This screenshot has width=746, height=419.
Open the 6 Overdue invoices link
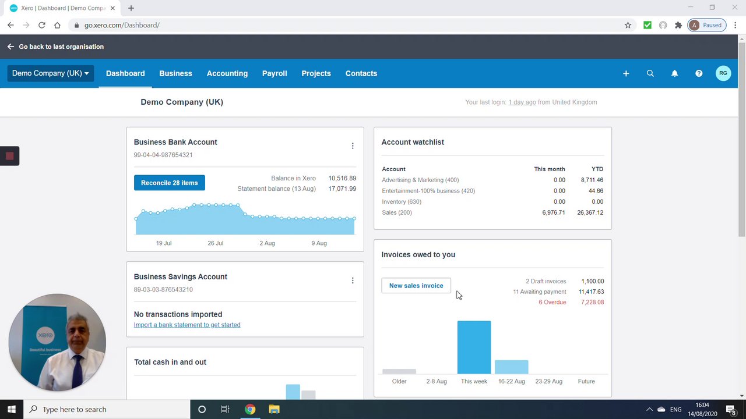click(x=552, y=302)
